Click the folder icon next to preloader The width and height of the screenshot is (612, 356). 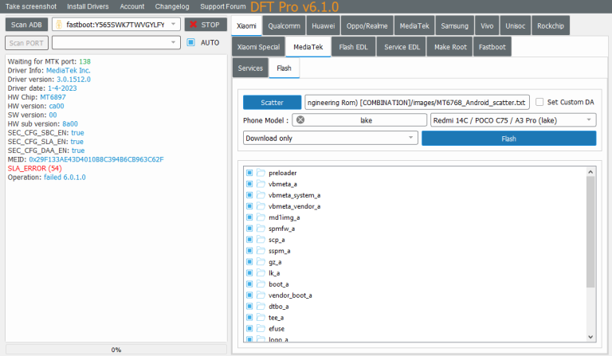(x=261, y=173)
